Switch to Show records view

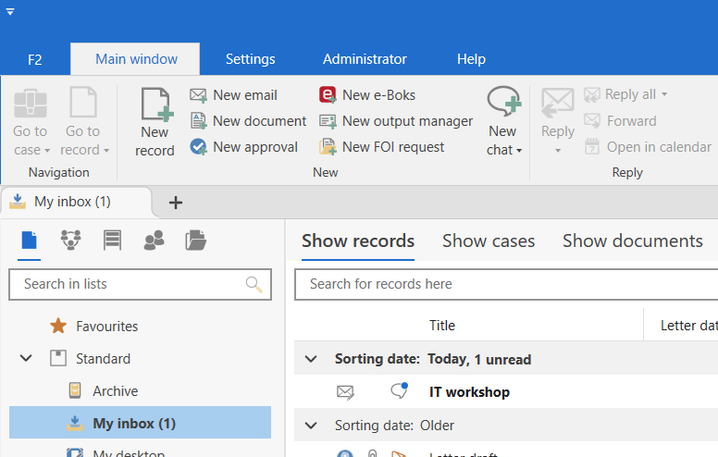coord(358,241)
